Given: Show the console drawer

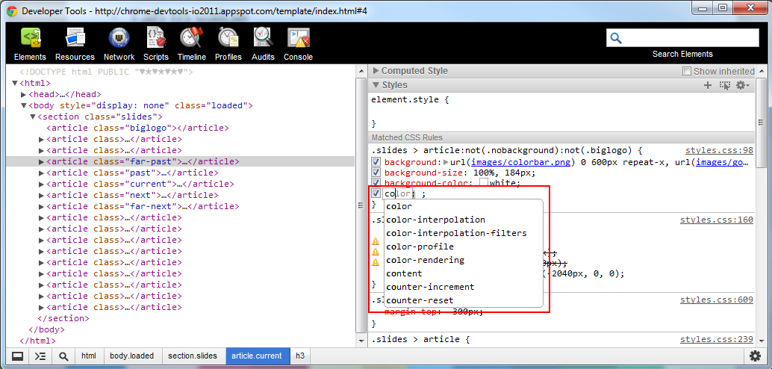Looking at the screenshot, I should (40, 356).
